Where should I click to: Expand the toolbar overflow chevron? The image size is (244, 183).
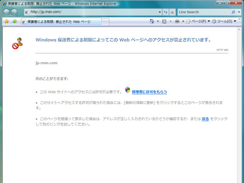pyautogui.click(x=240, y=19)
